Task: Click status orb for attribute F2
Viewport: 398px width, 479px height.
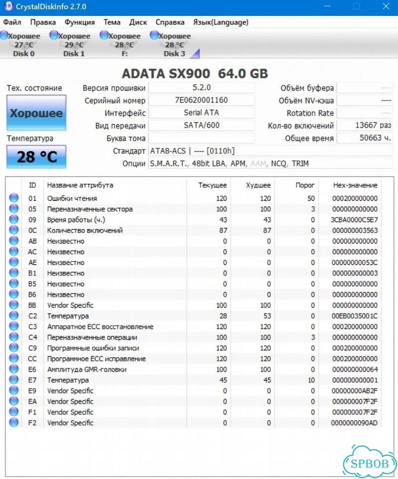Action: click(x=14, y=423)
